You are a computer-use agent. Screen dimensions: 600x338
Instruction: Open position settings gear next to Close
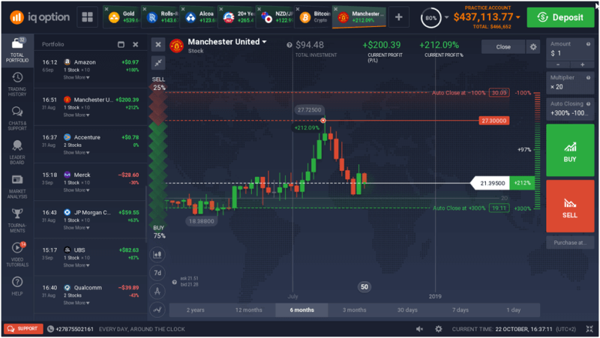533,46
